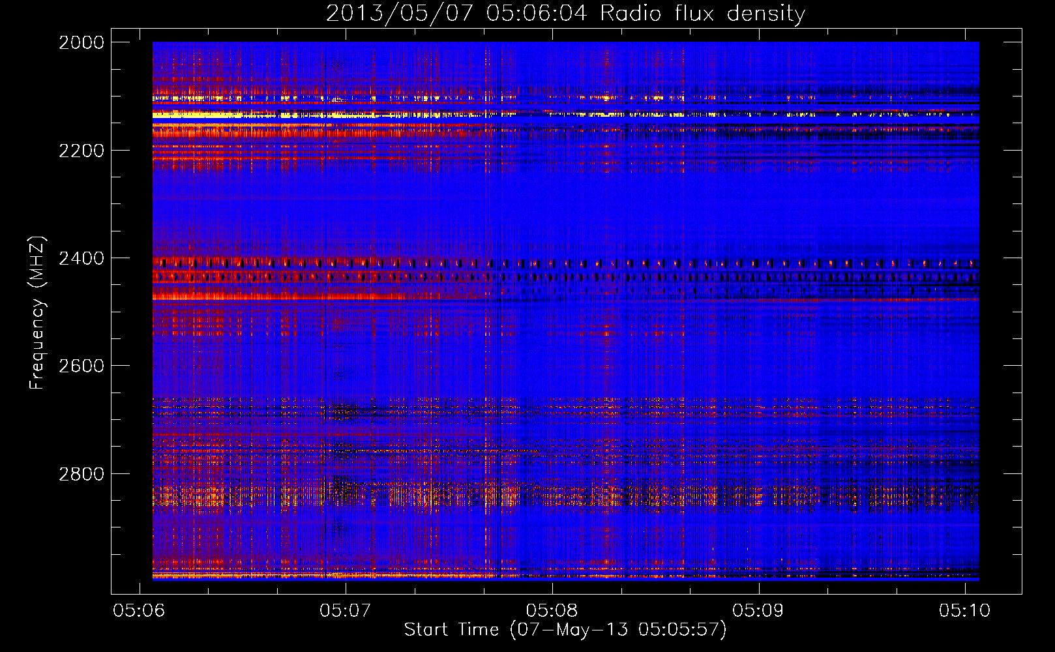Viewport: 1055px width, 652px height.
Task: Click the '2200' frequency axis label
Action: [x=82, y=151]
